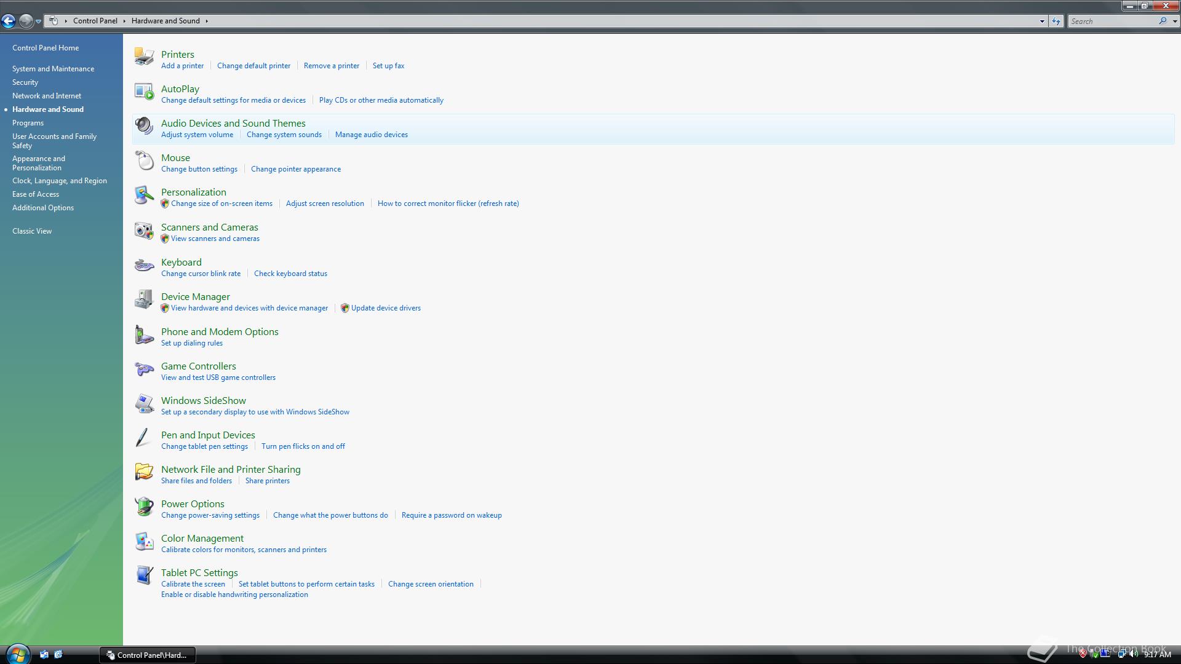The height and width of the screenshot is (664, 1181).
Task: Open the Windows SideShow icon
Action: click(x=144, y=403)
